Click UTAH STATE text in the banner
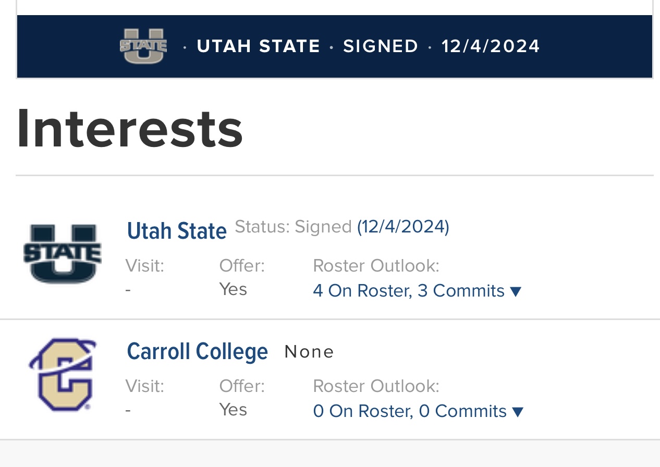This screenshot has height=467, width=660. point(259,46)
